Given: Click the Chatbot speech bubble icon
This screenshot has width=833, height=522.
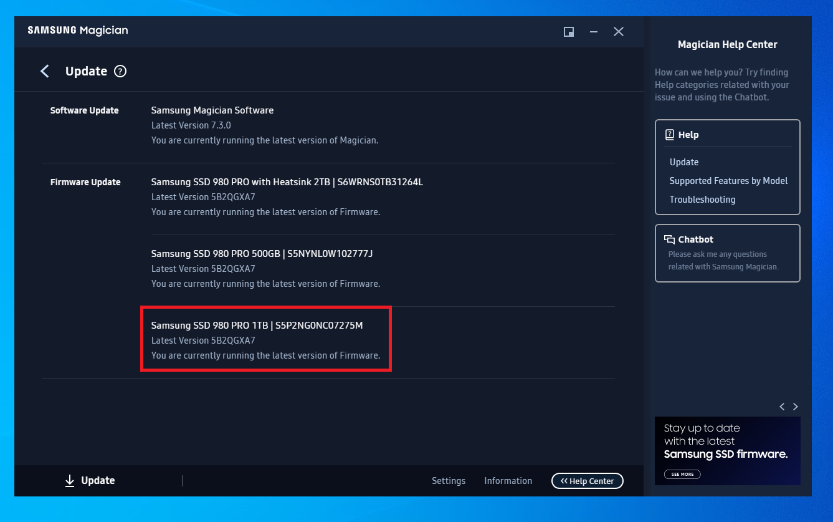Looking at the screenshot, I should coord(669,239).
